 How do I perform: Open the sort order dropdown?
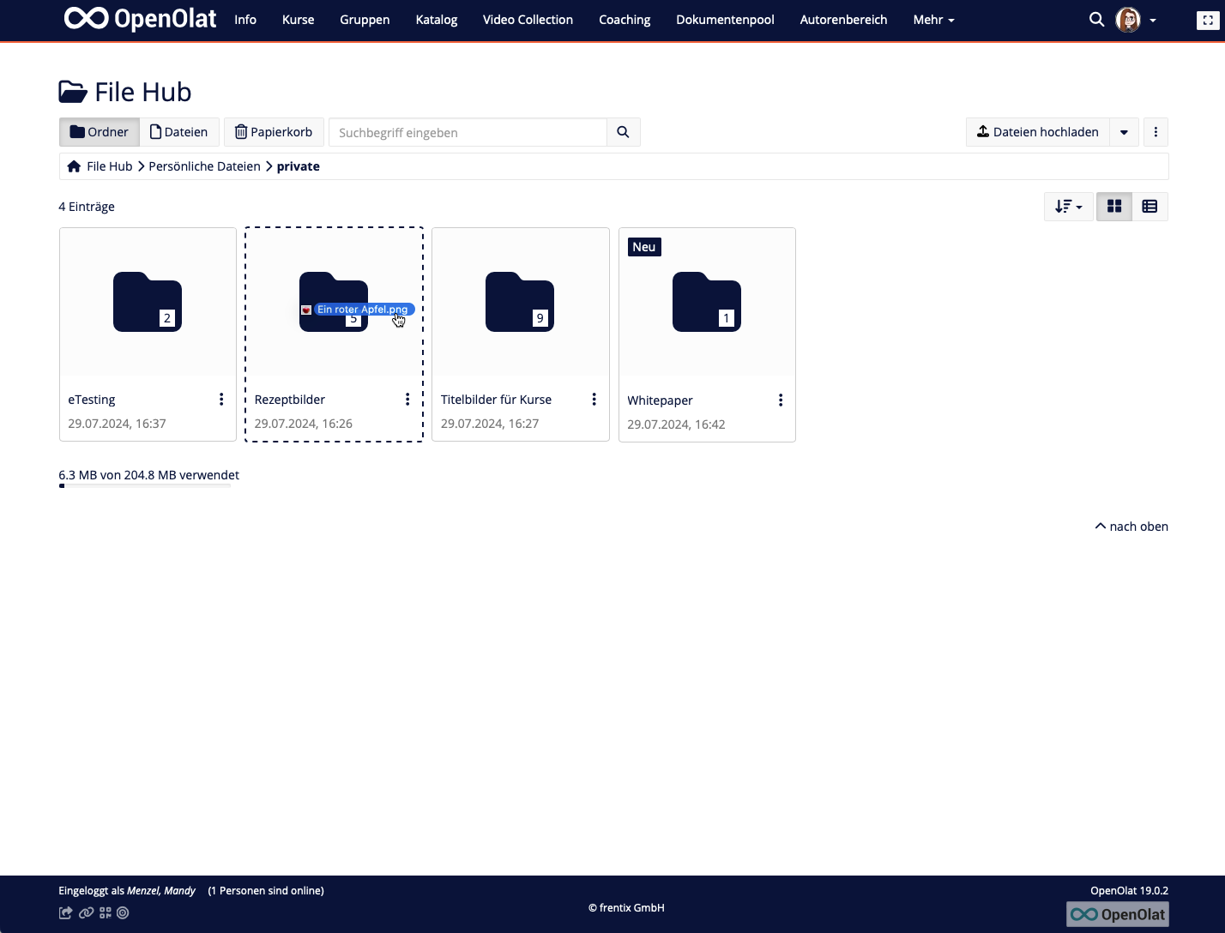tap(1068, 207)
